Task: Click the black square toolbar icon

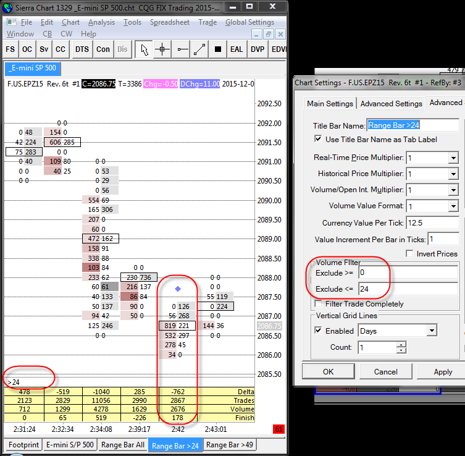Action: [217, 49]
